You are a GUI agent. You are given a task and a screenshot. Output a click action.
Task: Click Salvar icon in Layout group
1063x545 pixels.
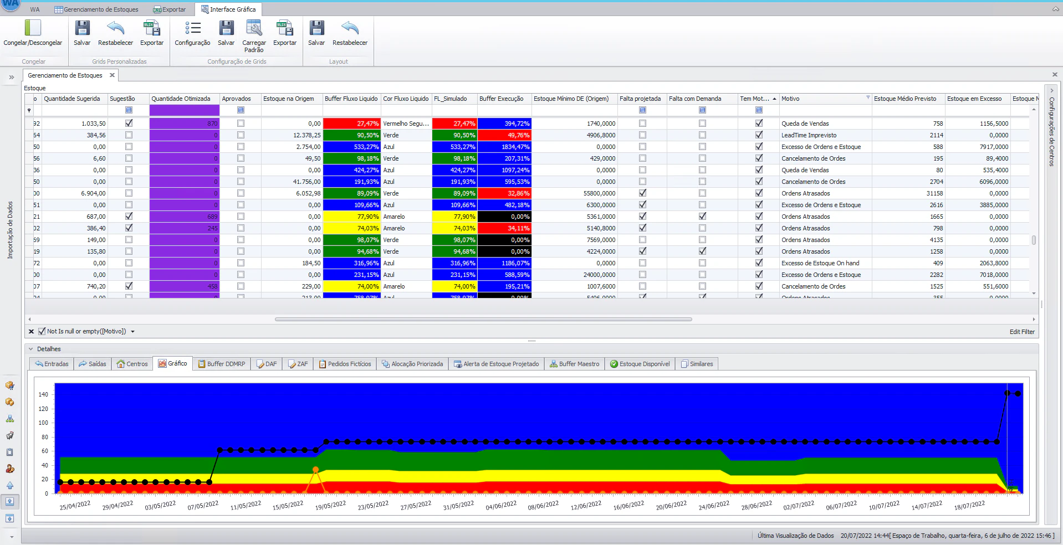point(316,29)
